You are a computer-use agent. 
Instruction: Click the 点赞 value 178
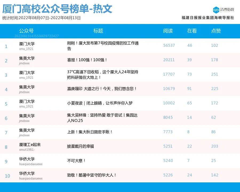(x=215, y=60)
